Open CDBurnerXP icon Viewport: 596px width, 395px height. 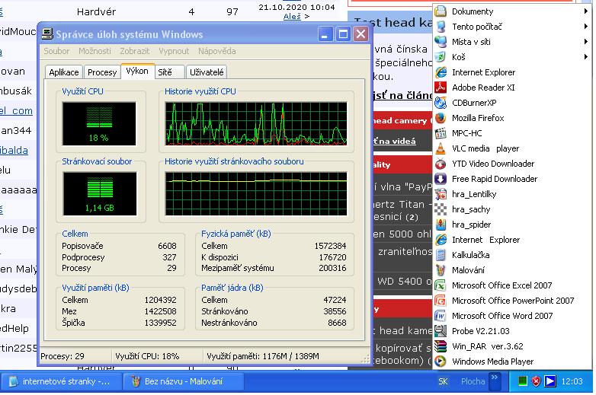pos(441,103)
